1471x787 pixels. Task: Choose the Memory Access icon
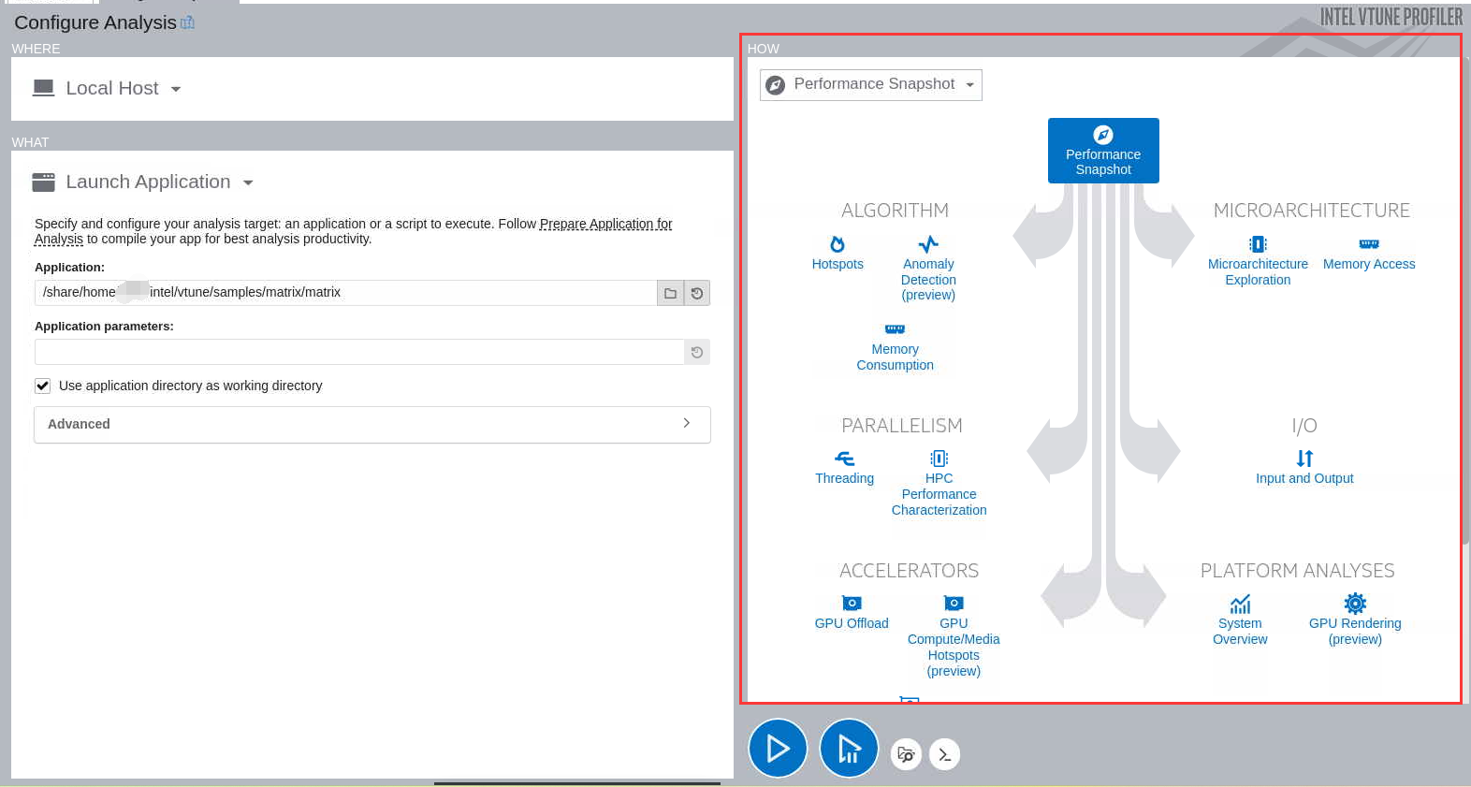[x=1369, y=244]
